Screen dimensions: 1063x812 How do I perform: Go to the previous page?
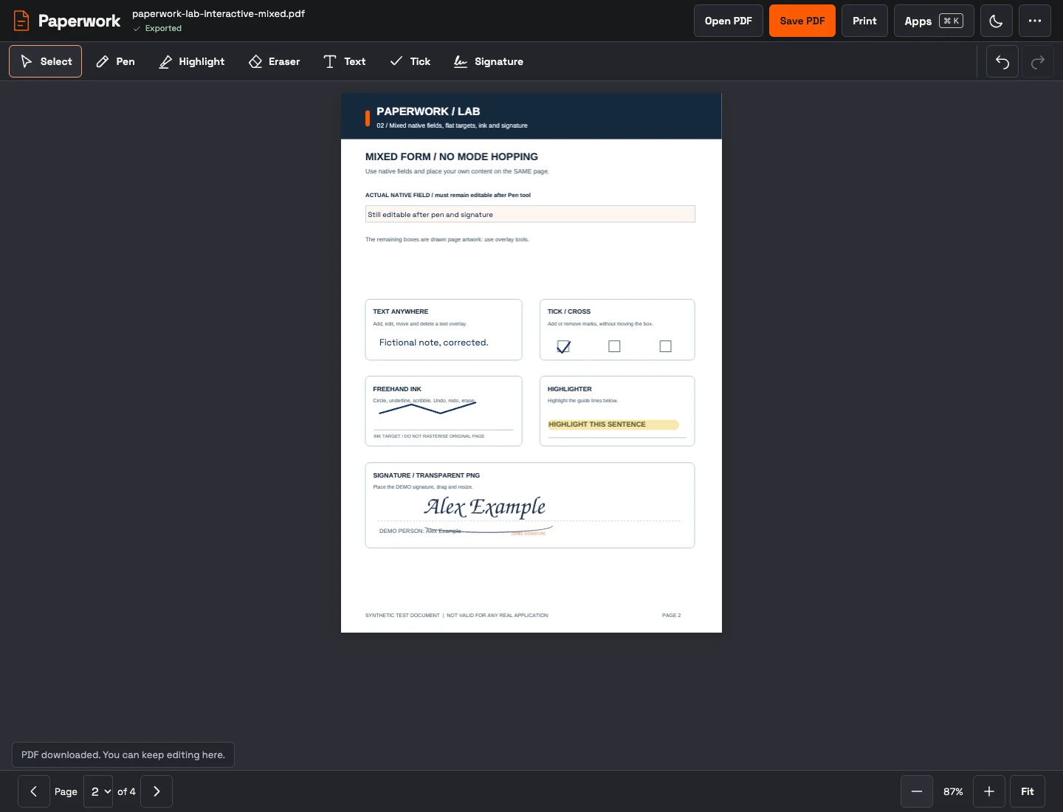click(34, 791)
